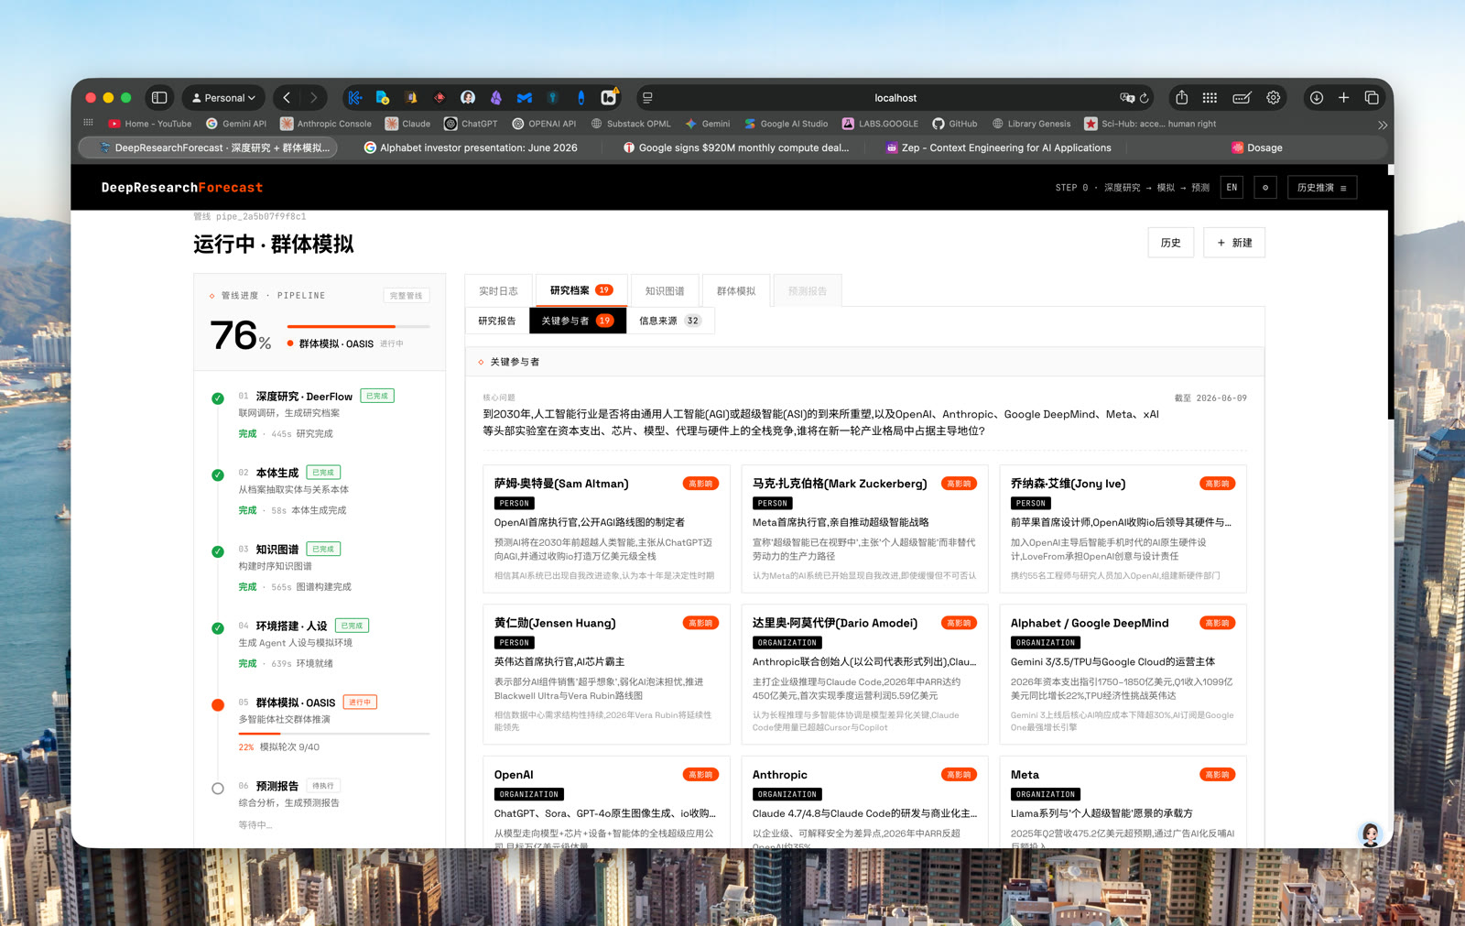Show the Downloads popover

coord(1316,98)
